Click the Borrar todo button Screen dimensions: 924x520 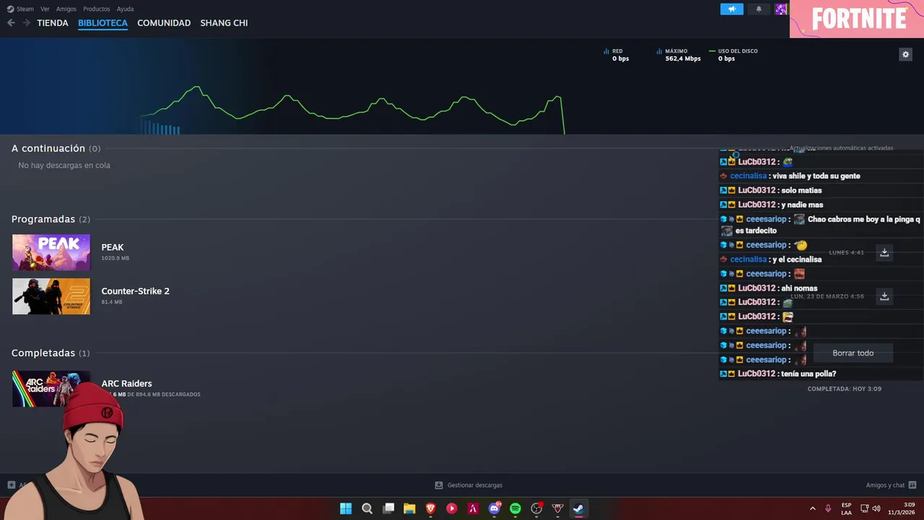(853, 353)
